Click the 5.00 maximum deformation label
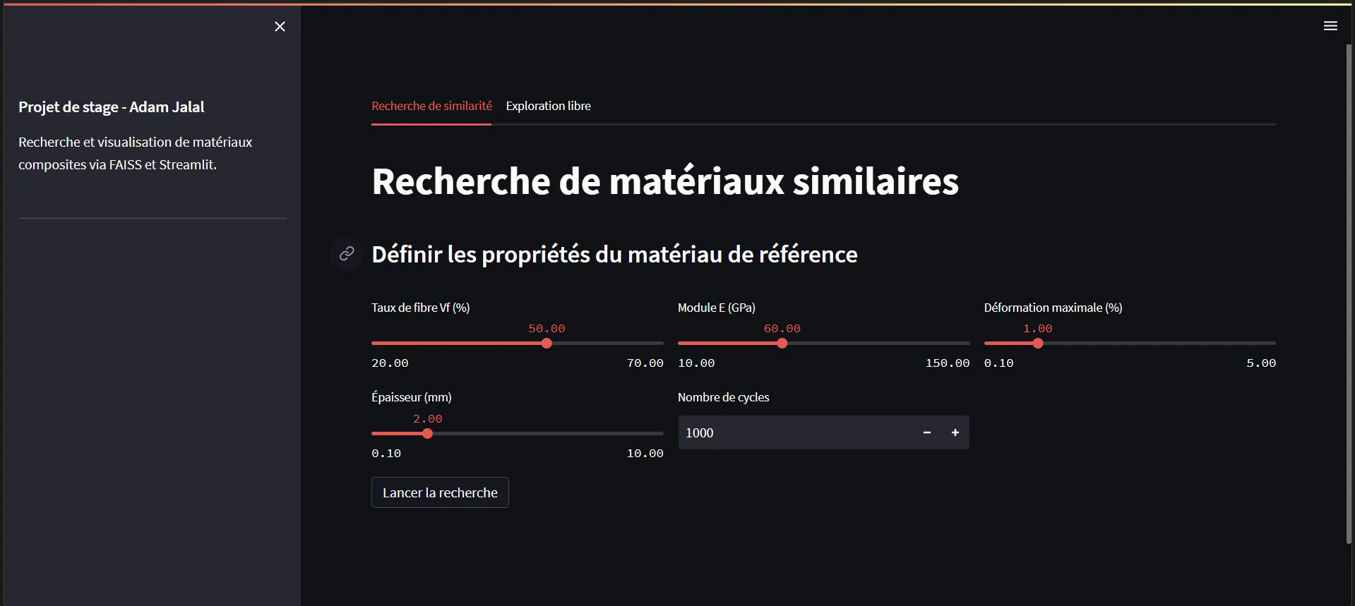 1261,363
